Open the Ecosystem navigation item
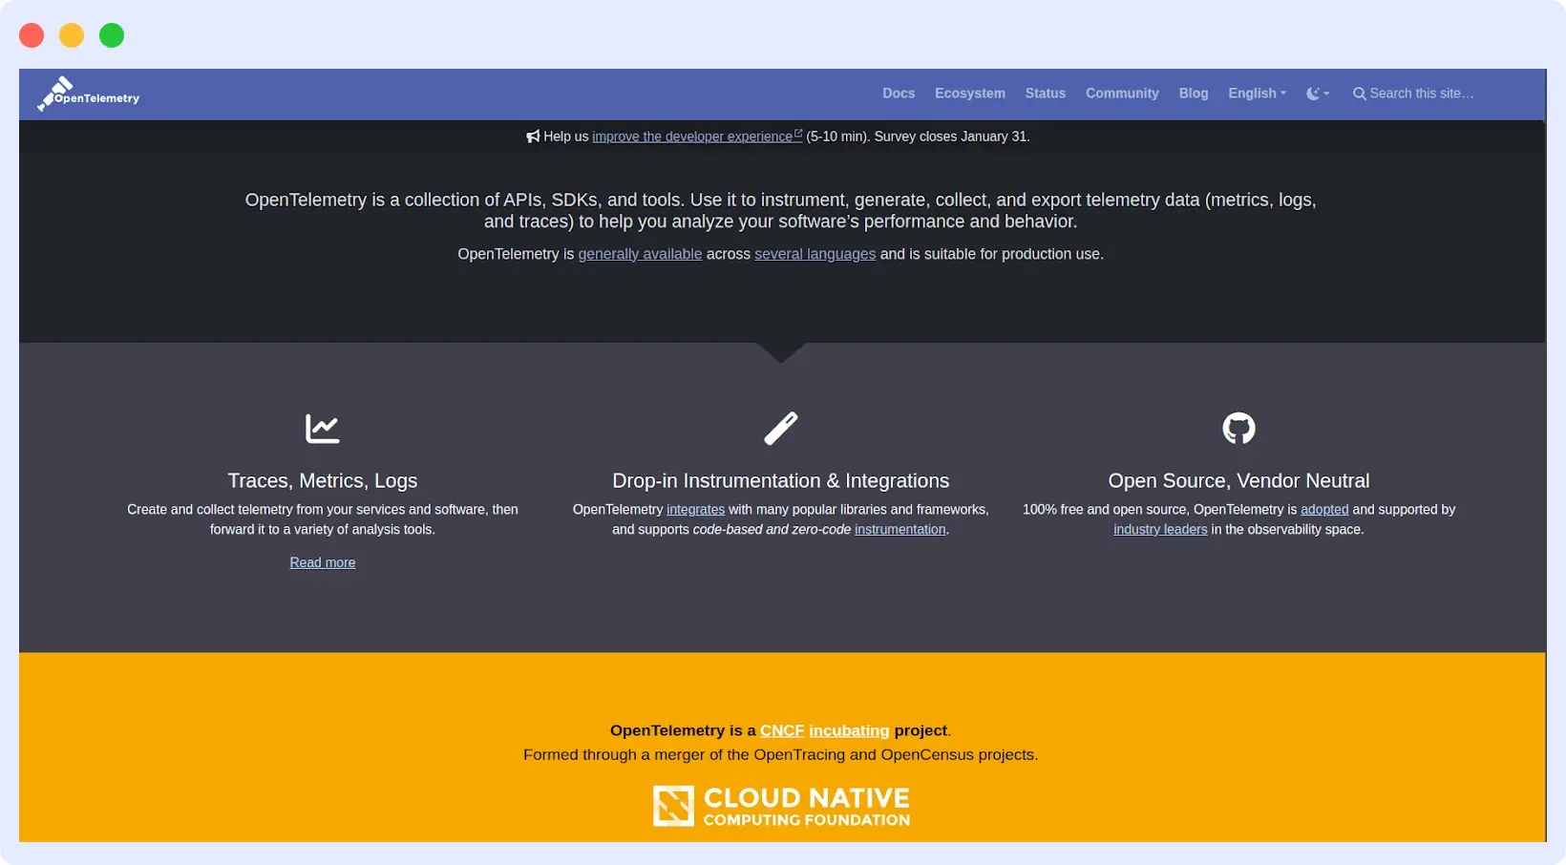The width and height of the screenshot is (1566, 865). [x=969, y=94]
